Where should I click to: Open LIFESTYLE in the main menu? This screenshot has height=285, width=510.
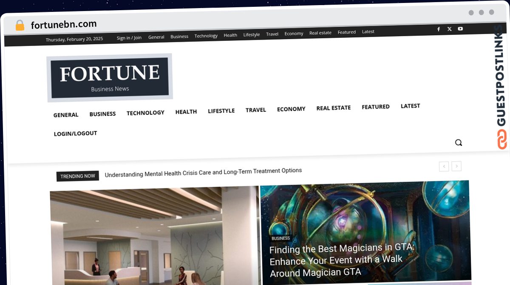221,111
